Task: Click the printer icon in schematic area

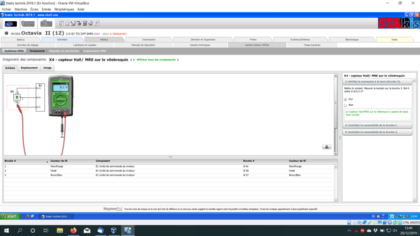Action: (x=327, y=147)
